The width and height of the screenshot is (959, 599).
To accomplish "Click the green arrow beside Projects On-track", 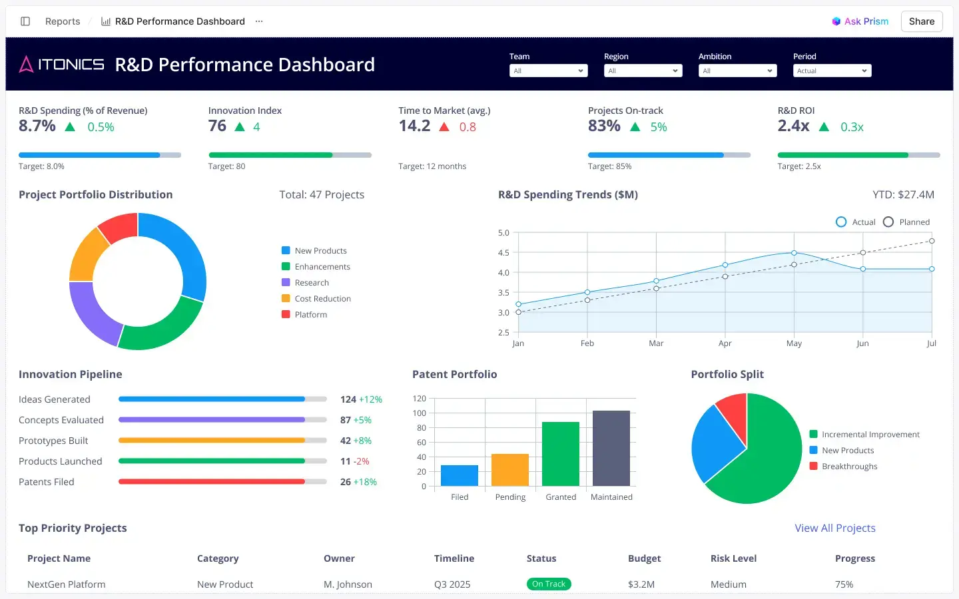I will click(x=634, y=126).
